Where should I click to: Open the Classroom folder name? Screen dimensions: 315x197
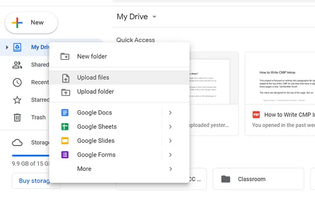pos(252,179)
